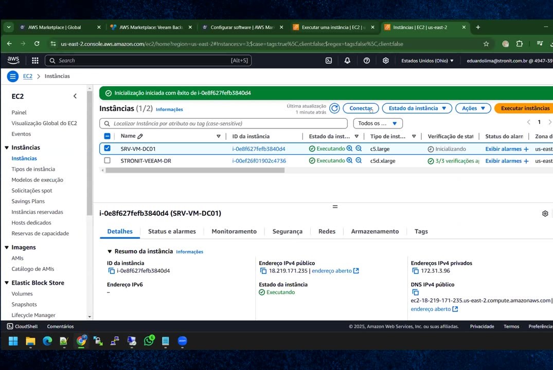Open File Explorer from the taskbar
553x370 pixels.
coord(30,341)
